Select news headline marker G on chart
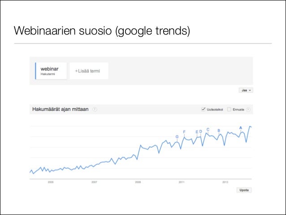 click(177, 136)
